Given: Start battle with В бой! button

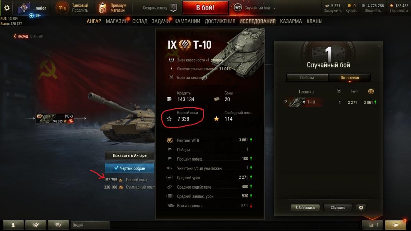Looking at the screenshot, I should [205, 8].
